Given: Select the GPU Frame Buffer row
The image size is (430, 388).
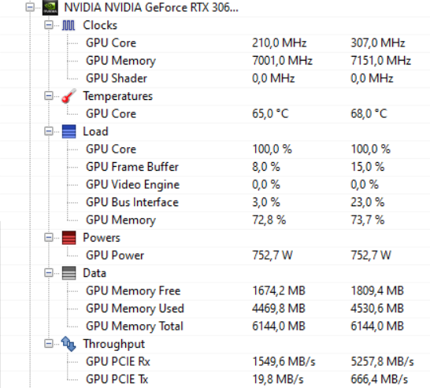Looking at the screenshot, I should point(215,167).
